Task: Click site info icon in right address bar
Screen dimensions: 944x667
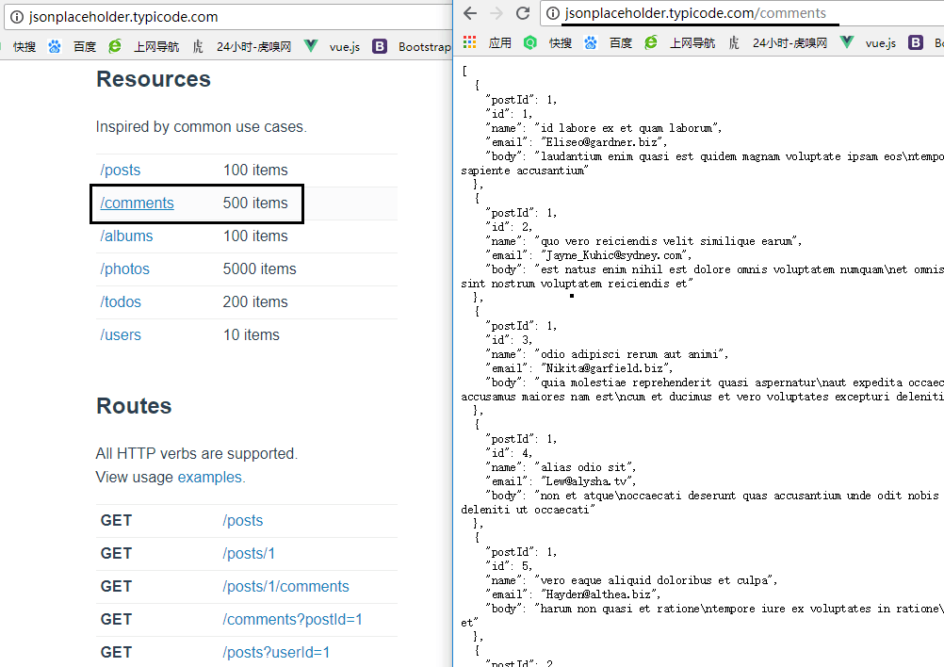Action: point(553,13)
